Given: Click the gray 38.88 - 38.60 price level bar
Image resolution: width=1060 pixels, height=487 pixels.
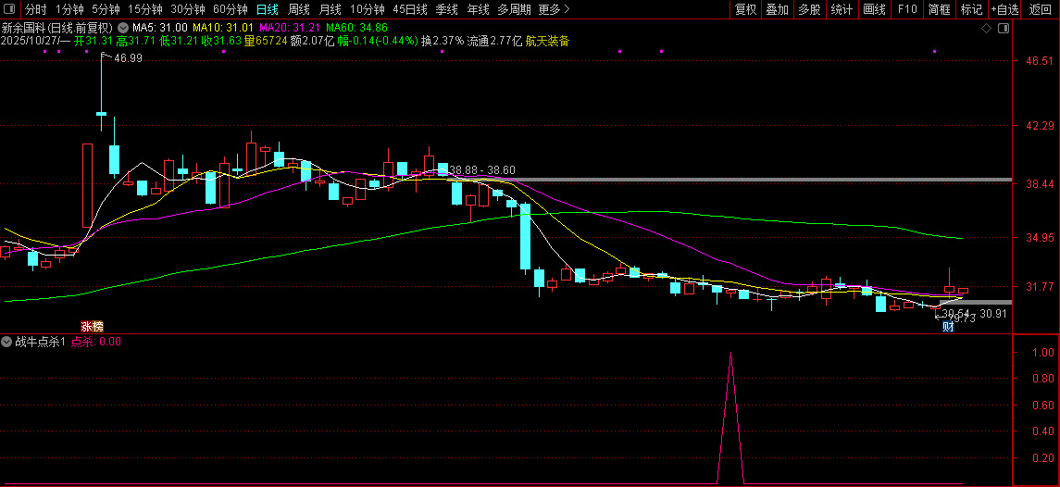Looking at the screenshot, I should click(741, 179).
